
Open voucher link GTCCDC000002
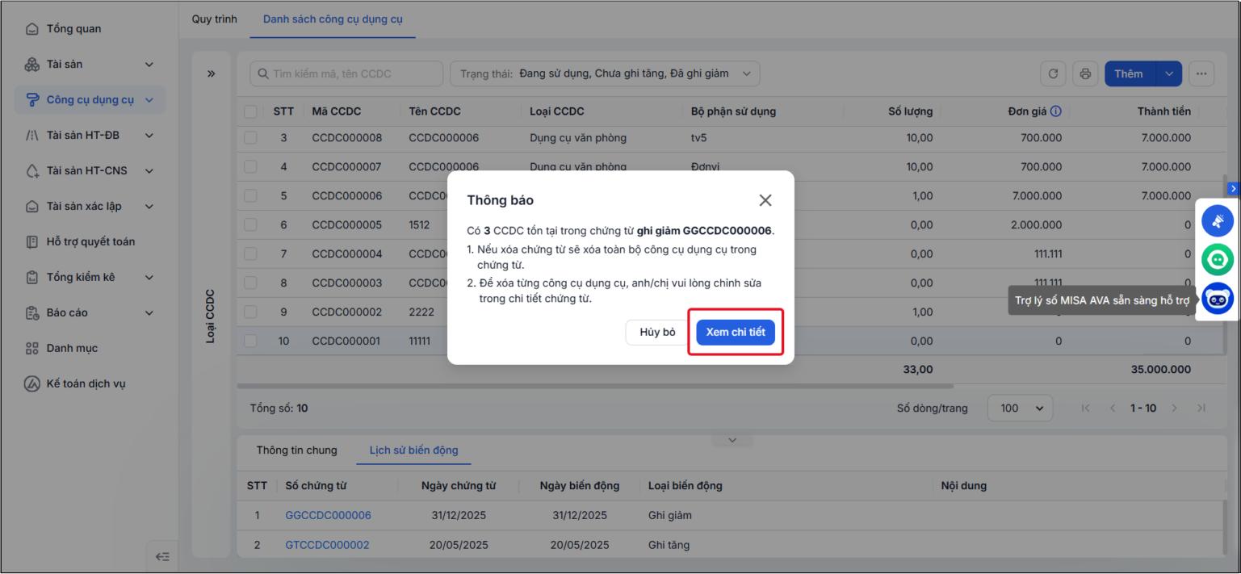327,545
